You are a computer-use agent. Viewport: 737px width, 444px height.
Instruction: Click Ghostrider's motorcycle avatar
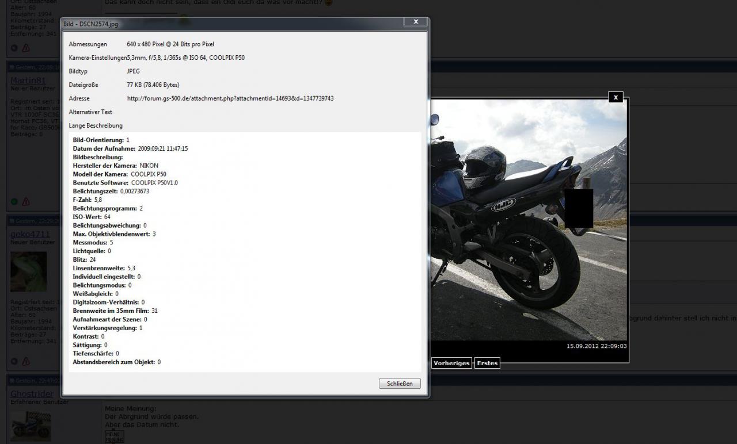coord(30,426)
